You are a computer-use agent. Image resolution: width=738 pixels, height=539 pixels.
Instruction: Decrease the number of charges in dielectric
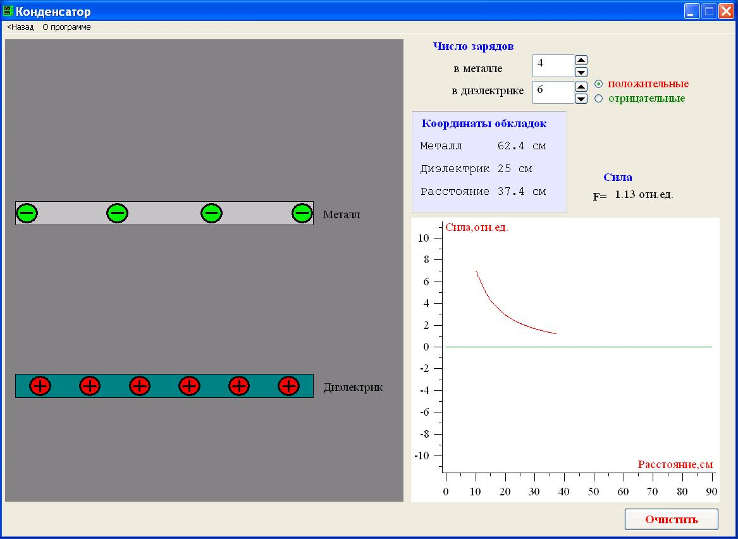tap(581, 99)
